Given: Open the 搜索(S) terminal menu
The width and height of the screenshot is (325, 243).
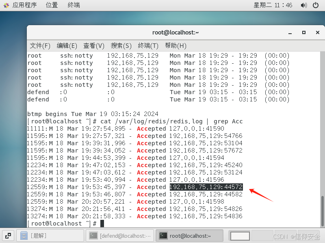Looking at the screenshot, I should 121,45.
